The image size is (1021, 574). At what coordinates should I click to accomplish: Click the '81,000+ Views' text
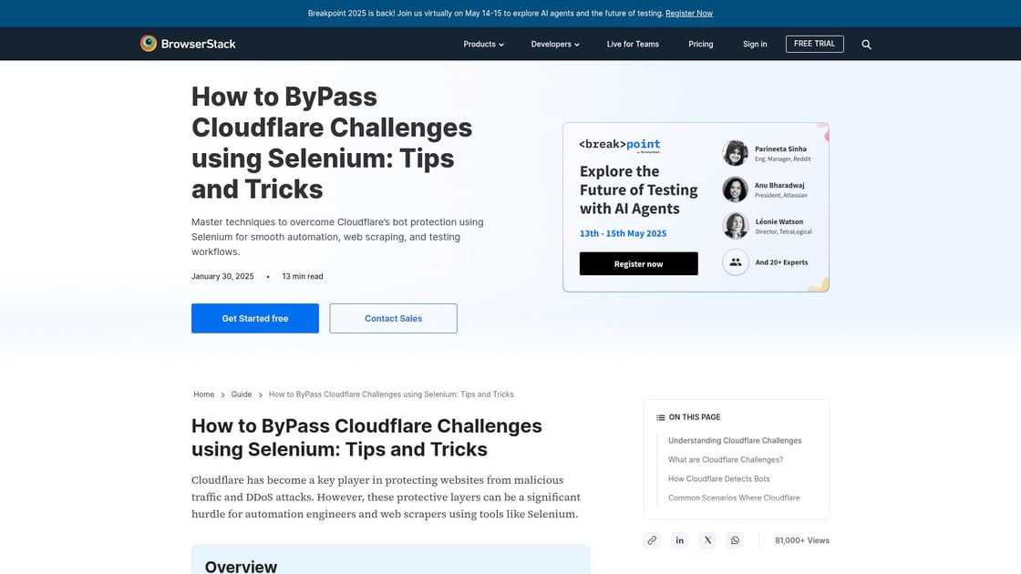[x=802, y=540]
